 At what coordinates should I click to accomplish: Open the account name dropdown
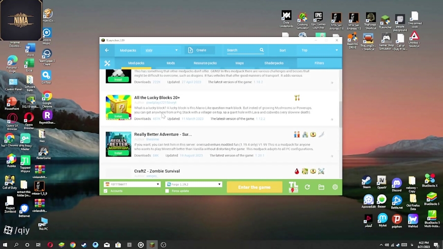click(x=132, y=185)
